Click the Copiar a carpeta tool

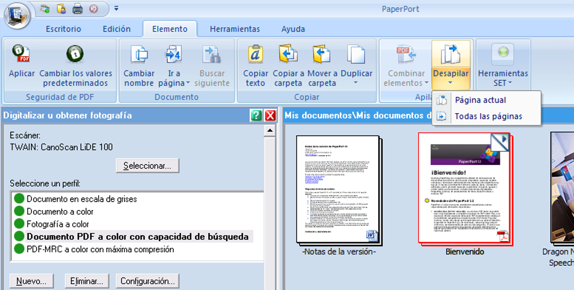(289, 65)
